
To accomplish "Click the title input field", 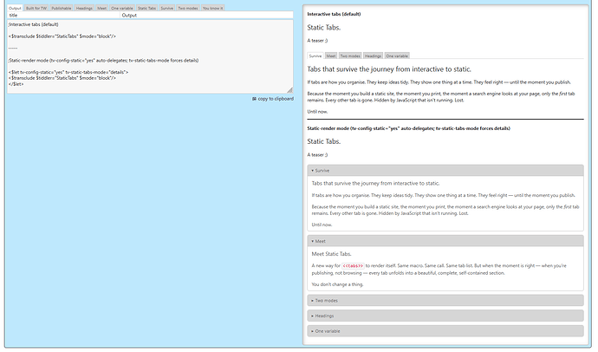I will pos(62,16).
